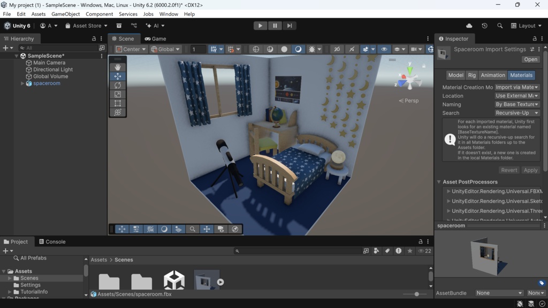Click the Hierarchy search field
The height and width of the screenshot is (308, 548).
[x=58, y=48]
